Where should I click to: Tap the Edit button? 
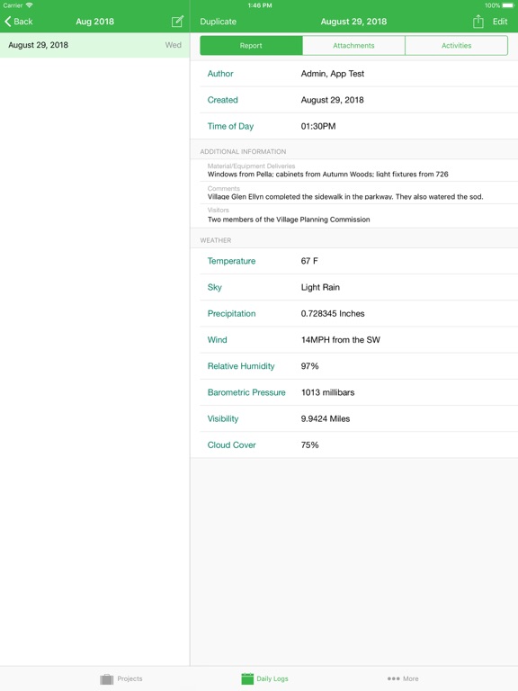click(x=500, y=22)
